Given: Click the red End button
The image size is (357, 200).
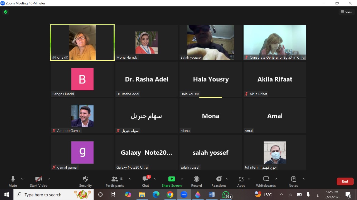Looking at the screenshot, I should click(345, 181).
